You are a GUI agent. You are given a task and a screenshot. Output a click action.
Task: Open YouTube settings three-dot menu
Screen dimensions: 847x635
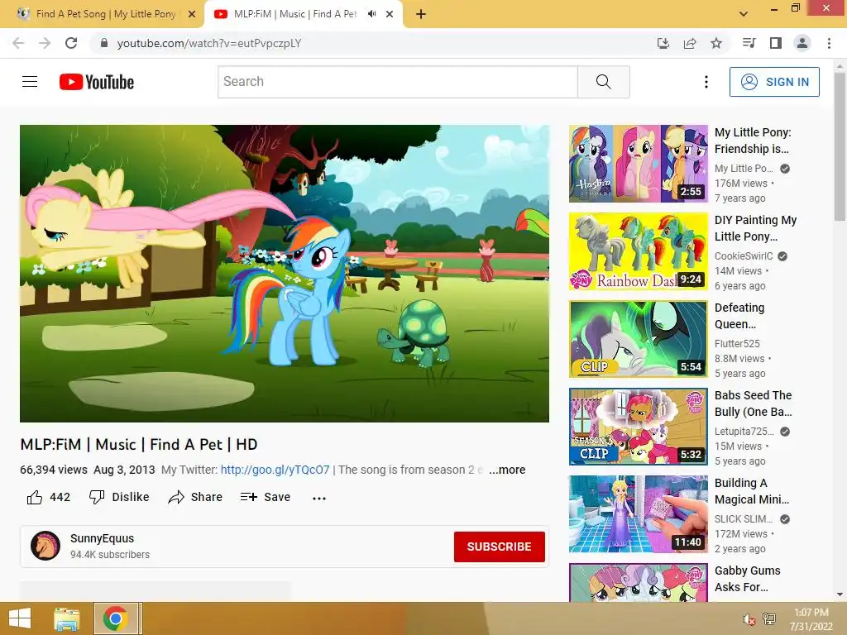coord(706,82)
